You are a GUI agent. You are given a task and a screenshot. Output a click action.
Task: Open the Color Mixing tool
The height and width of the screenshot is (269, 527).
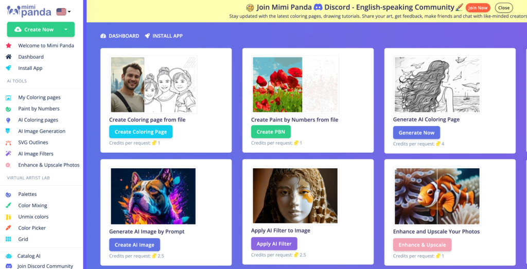tap(32, 205)
